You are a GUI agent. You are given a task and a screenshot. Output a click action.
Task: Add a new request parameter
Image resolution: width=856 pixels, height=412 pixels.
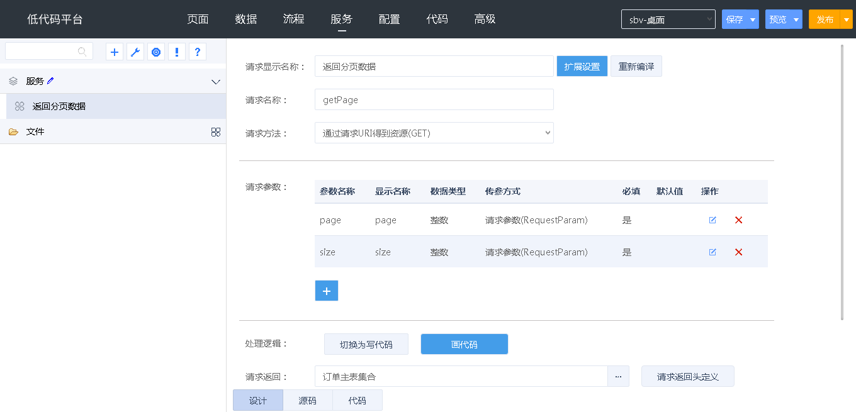tap(326, 291)
